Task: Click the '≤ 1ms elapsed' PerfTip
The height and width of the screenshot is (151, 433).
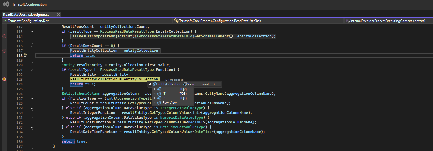Action: pyautogui.click(x=174, y=80)
